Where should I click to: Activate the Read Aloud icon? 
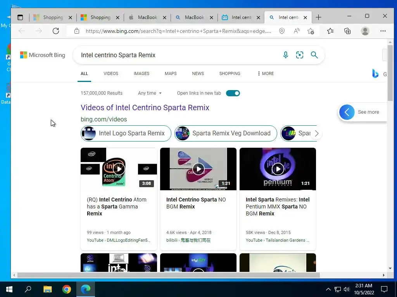click(x=297, y=31)
